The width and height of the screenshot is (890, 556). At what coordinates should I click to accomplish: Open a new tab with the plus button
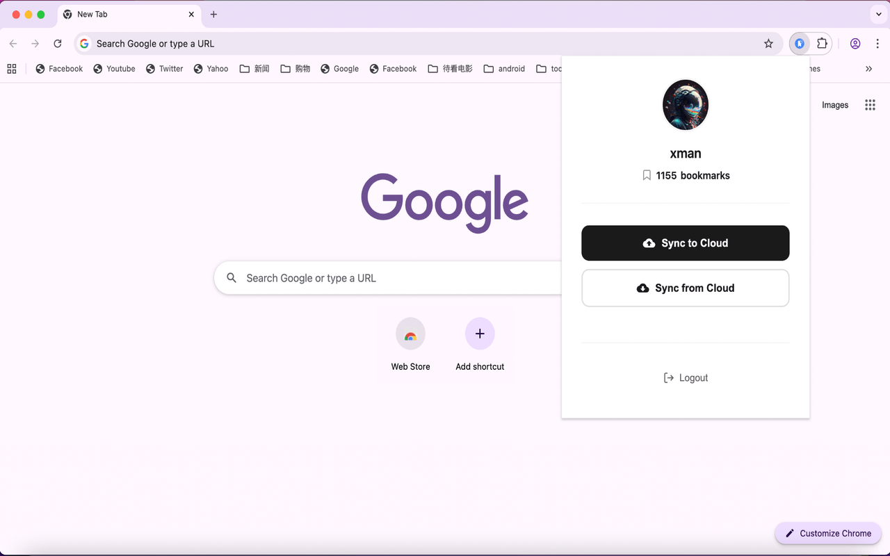tap(213, 15)
